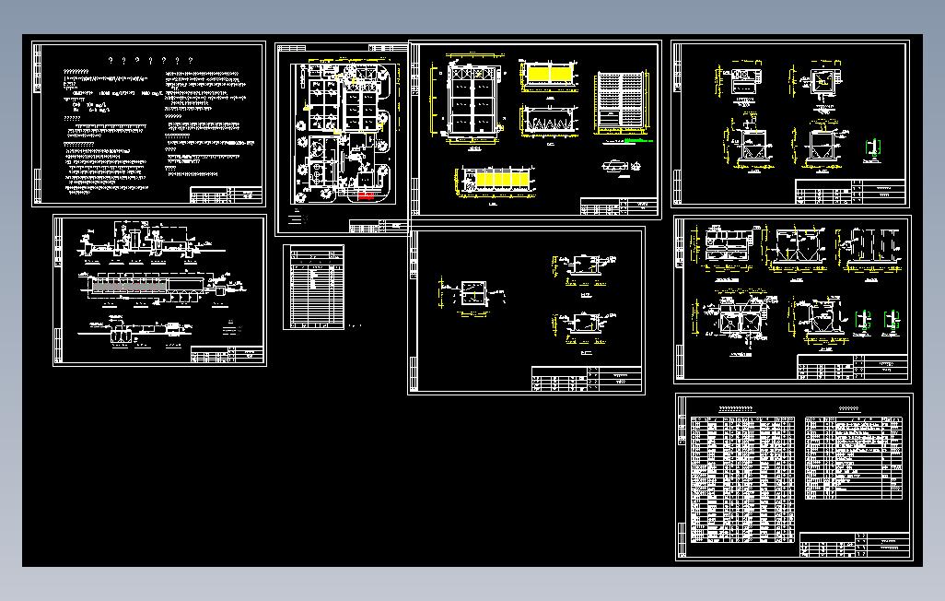The width and height of the screenshot is (945, 601).
Task: Select the portrait site plan drawing sheet
Action: coord(342,139)
